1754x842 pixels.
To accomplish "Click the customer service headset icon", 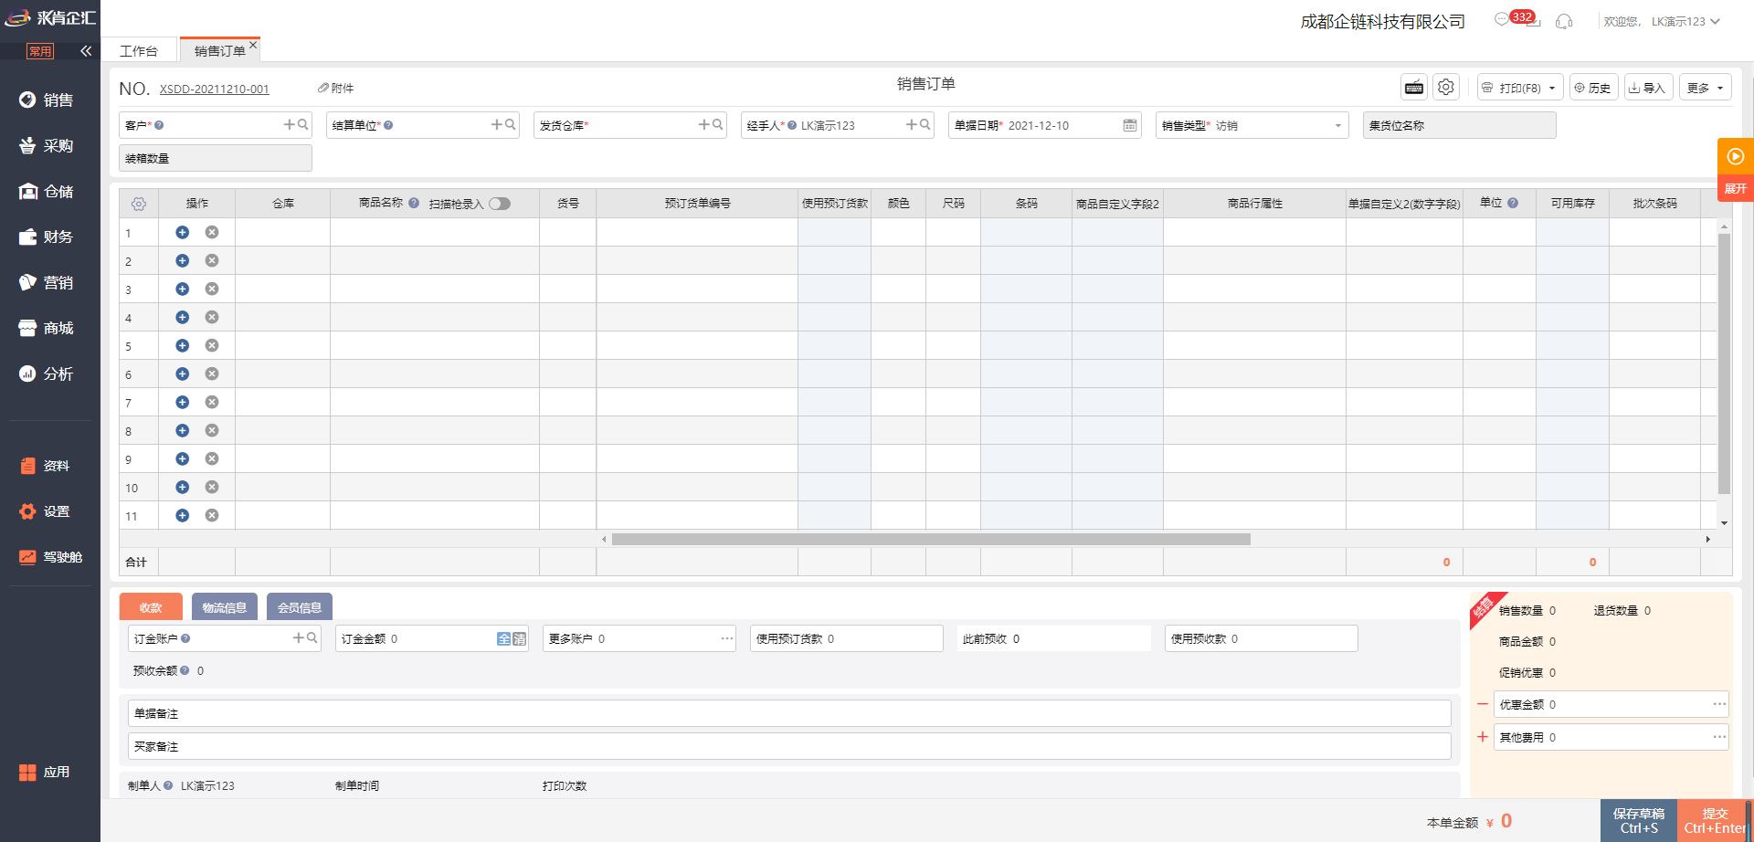I will pos(1564,21).
